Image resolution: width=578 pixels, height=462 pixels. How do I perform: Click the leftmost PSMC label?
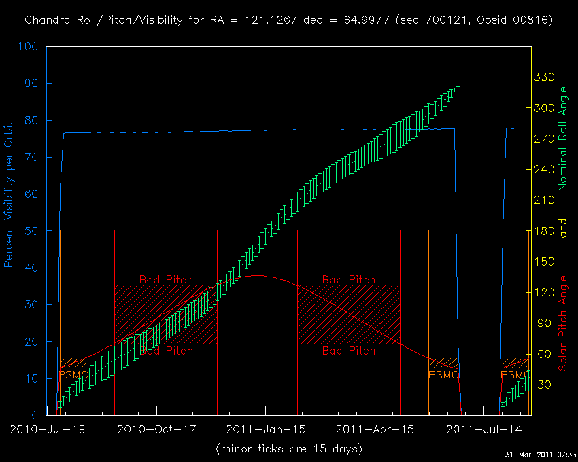[73, 375]
